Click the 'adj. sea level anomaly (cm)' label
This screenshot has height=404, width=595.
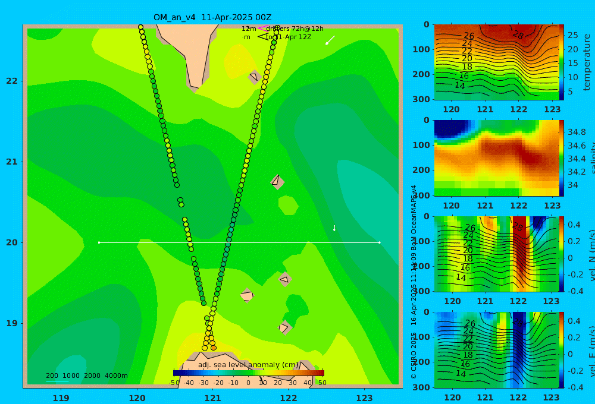pos(248,365)
